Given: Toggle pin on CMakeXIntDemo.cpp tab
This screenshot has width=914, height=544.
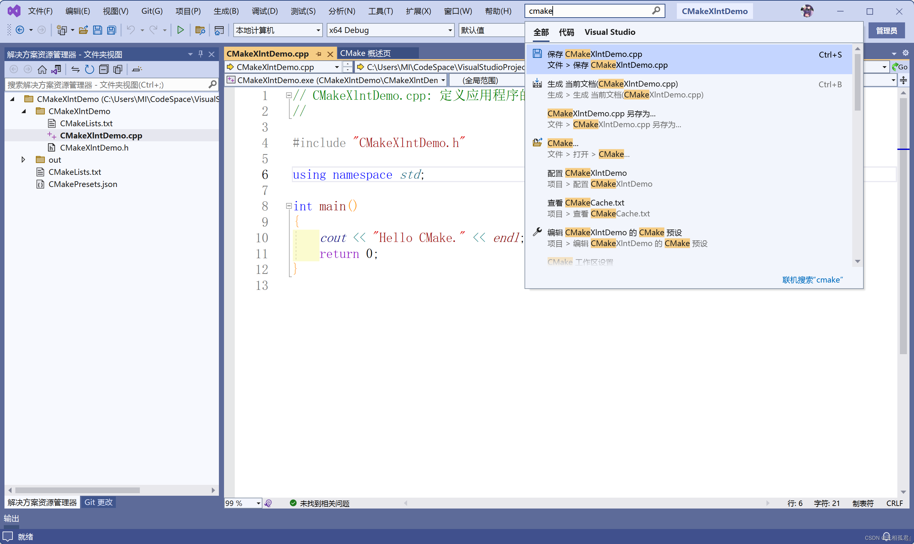Looking at the screenshot, I should (318, 54).
